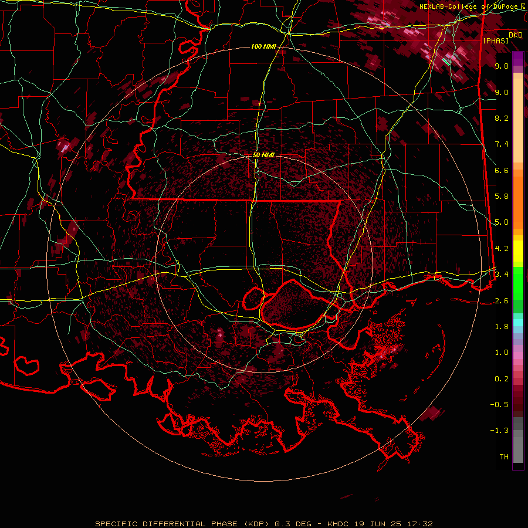The image size is (528, 528).
Task: Select the -1.3 value on the scale
Action: pos(499,431)
